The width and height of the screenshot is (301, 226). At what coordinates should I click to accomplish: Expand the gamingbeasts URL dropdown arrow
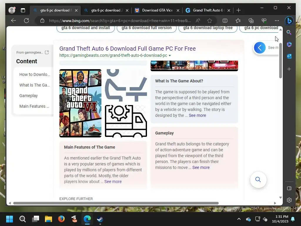click(x=170, y=56)
